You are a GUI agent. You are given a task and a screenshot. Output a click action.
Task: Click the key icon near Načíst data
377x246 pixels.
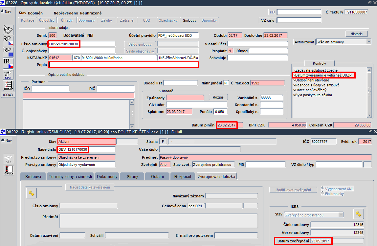(32, 193)
